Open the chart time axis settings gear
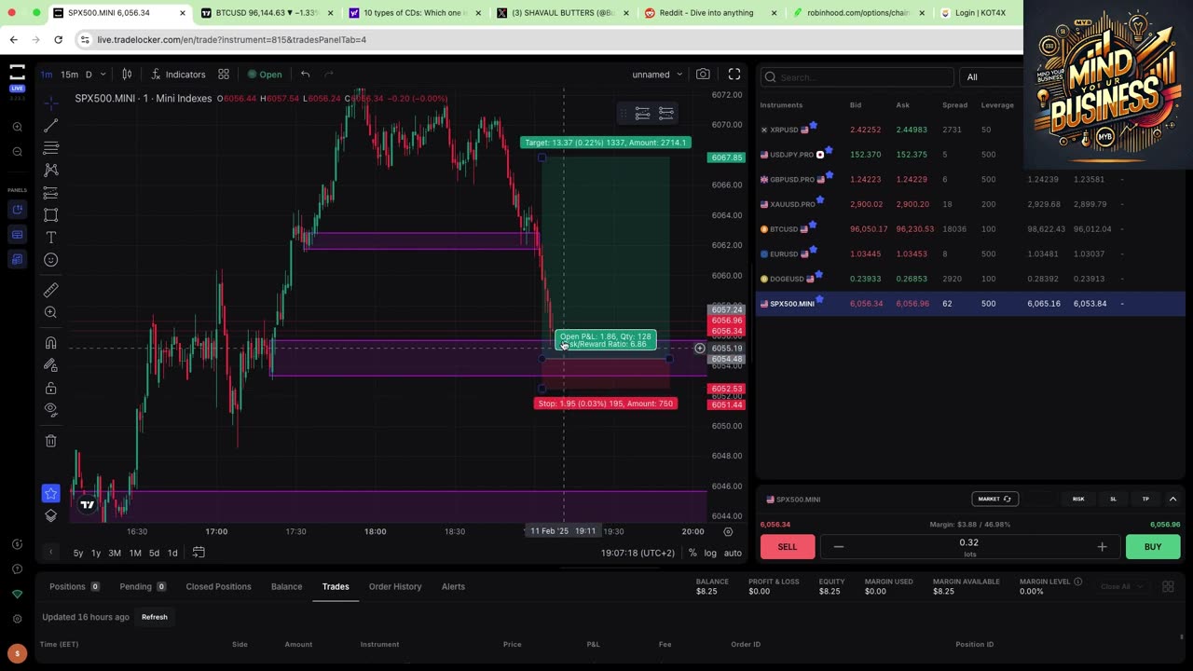The height and width of the screenshot is (671, 1193). [x=728, y=531]
